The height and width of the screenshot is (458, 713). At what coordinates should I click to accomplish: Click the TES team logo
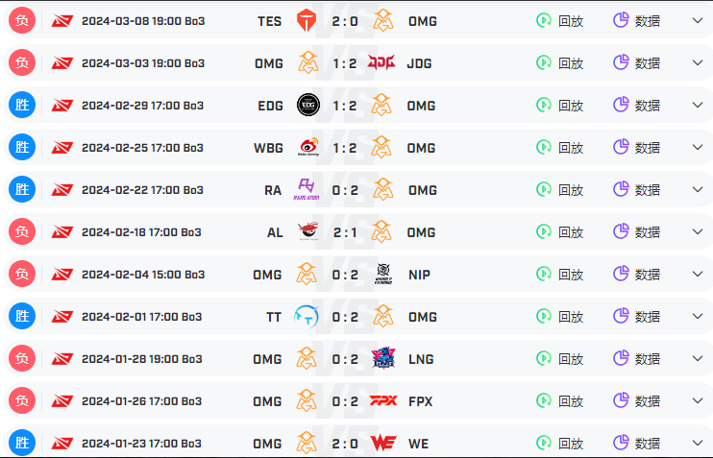click(307, 21)
